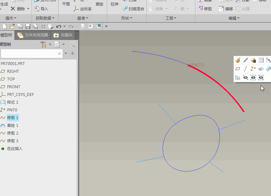The image size is (271, 196).
Task: Click the datum plane icon in mini toolbar
Action: point(238,69)
